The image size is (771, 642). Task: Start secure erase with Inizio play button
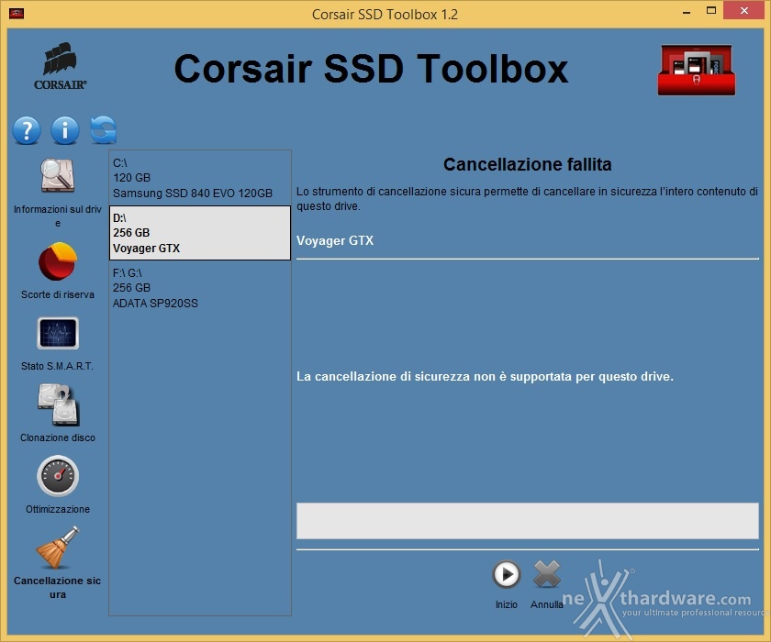506,574
